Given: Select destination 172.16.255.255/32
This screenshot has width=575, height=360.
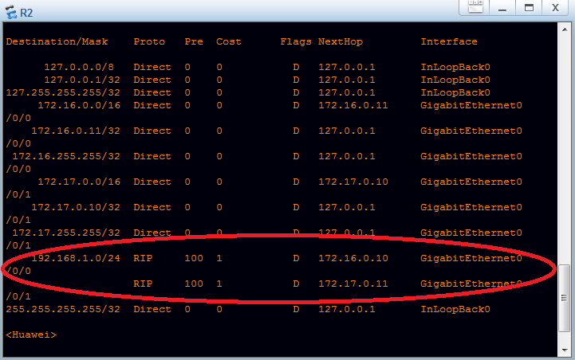Looking at the screenshot, I should point(66,156).
